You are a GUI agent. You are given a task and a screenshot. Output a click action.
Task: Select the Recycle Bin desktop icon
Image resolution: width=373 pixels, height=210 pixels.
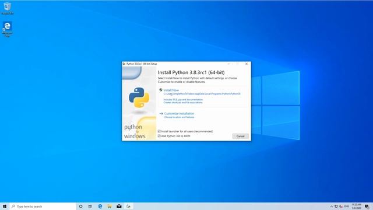[x=7, y=8]
